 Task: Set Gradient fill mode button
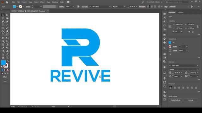pos(5,70)
